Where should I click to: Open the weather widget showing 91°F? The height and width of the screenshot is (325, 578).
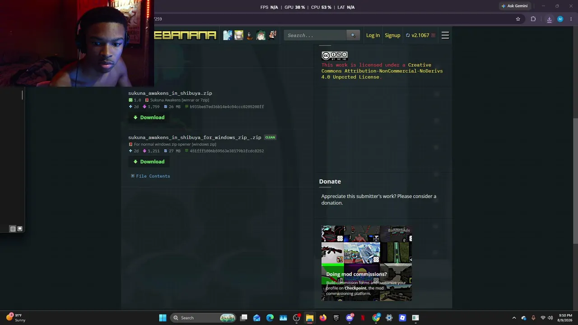tap(15, 318)
